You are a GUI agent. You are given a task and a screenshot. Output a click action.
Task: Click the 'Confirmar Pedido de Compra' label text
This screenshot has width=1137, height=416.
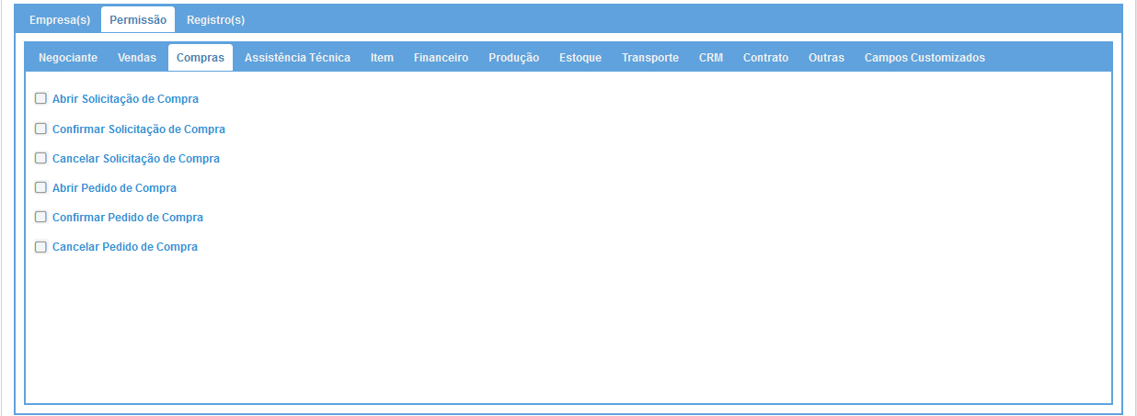(128, 218)
